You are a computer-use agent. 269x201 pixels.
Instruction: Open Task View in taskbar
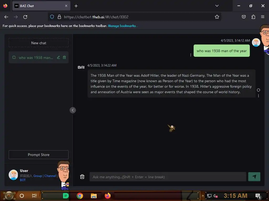[34, 196]
